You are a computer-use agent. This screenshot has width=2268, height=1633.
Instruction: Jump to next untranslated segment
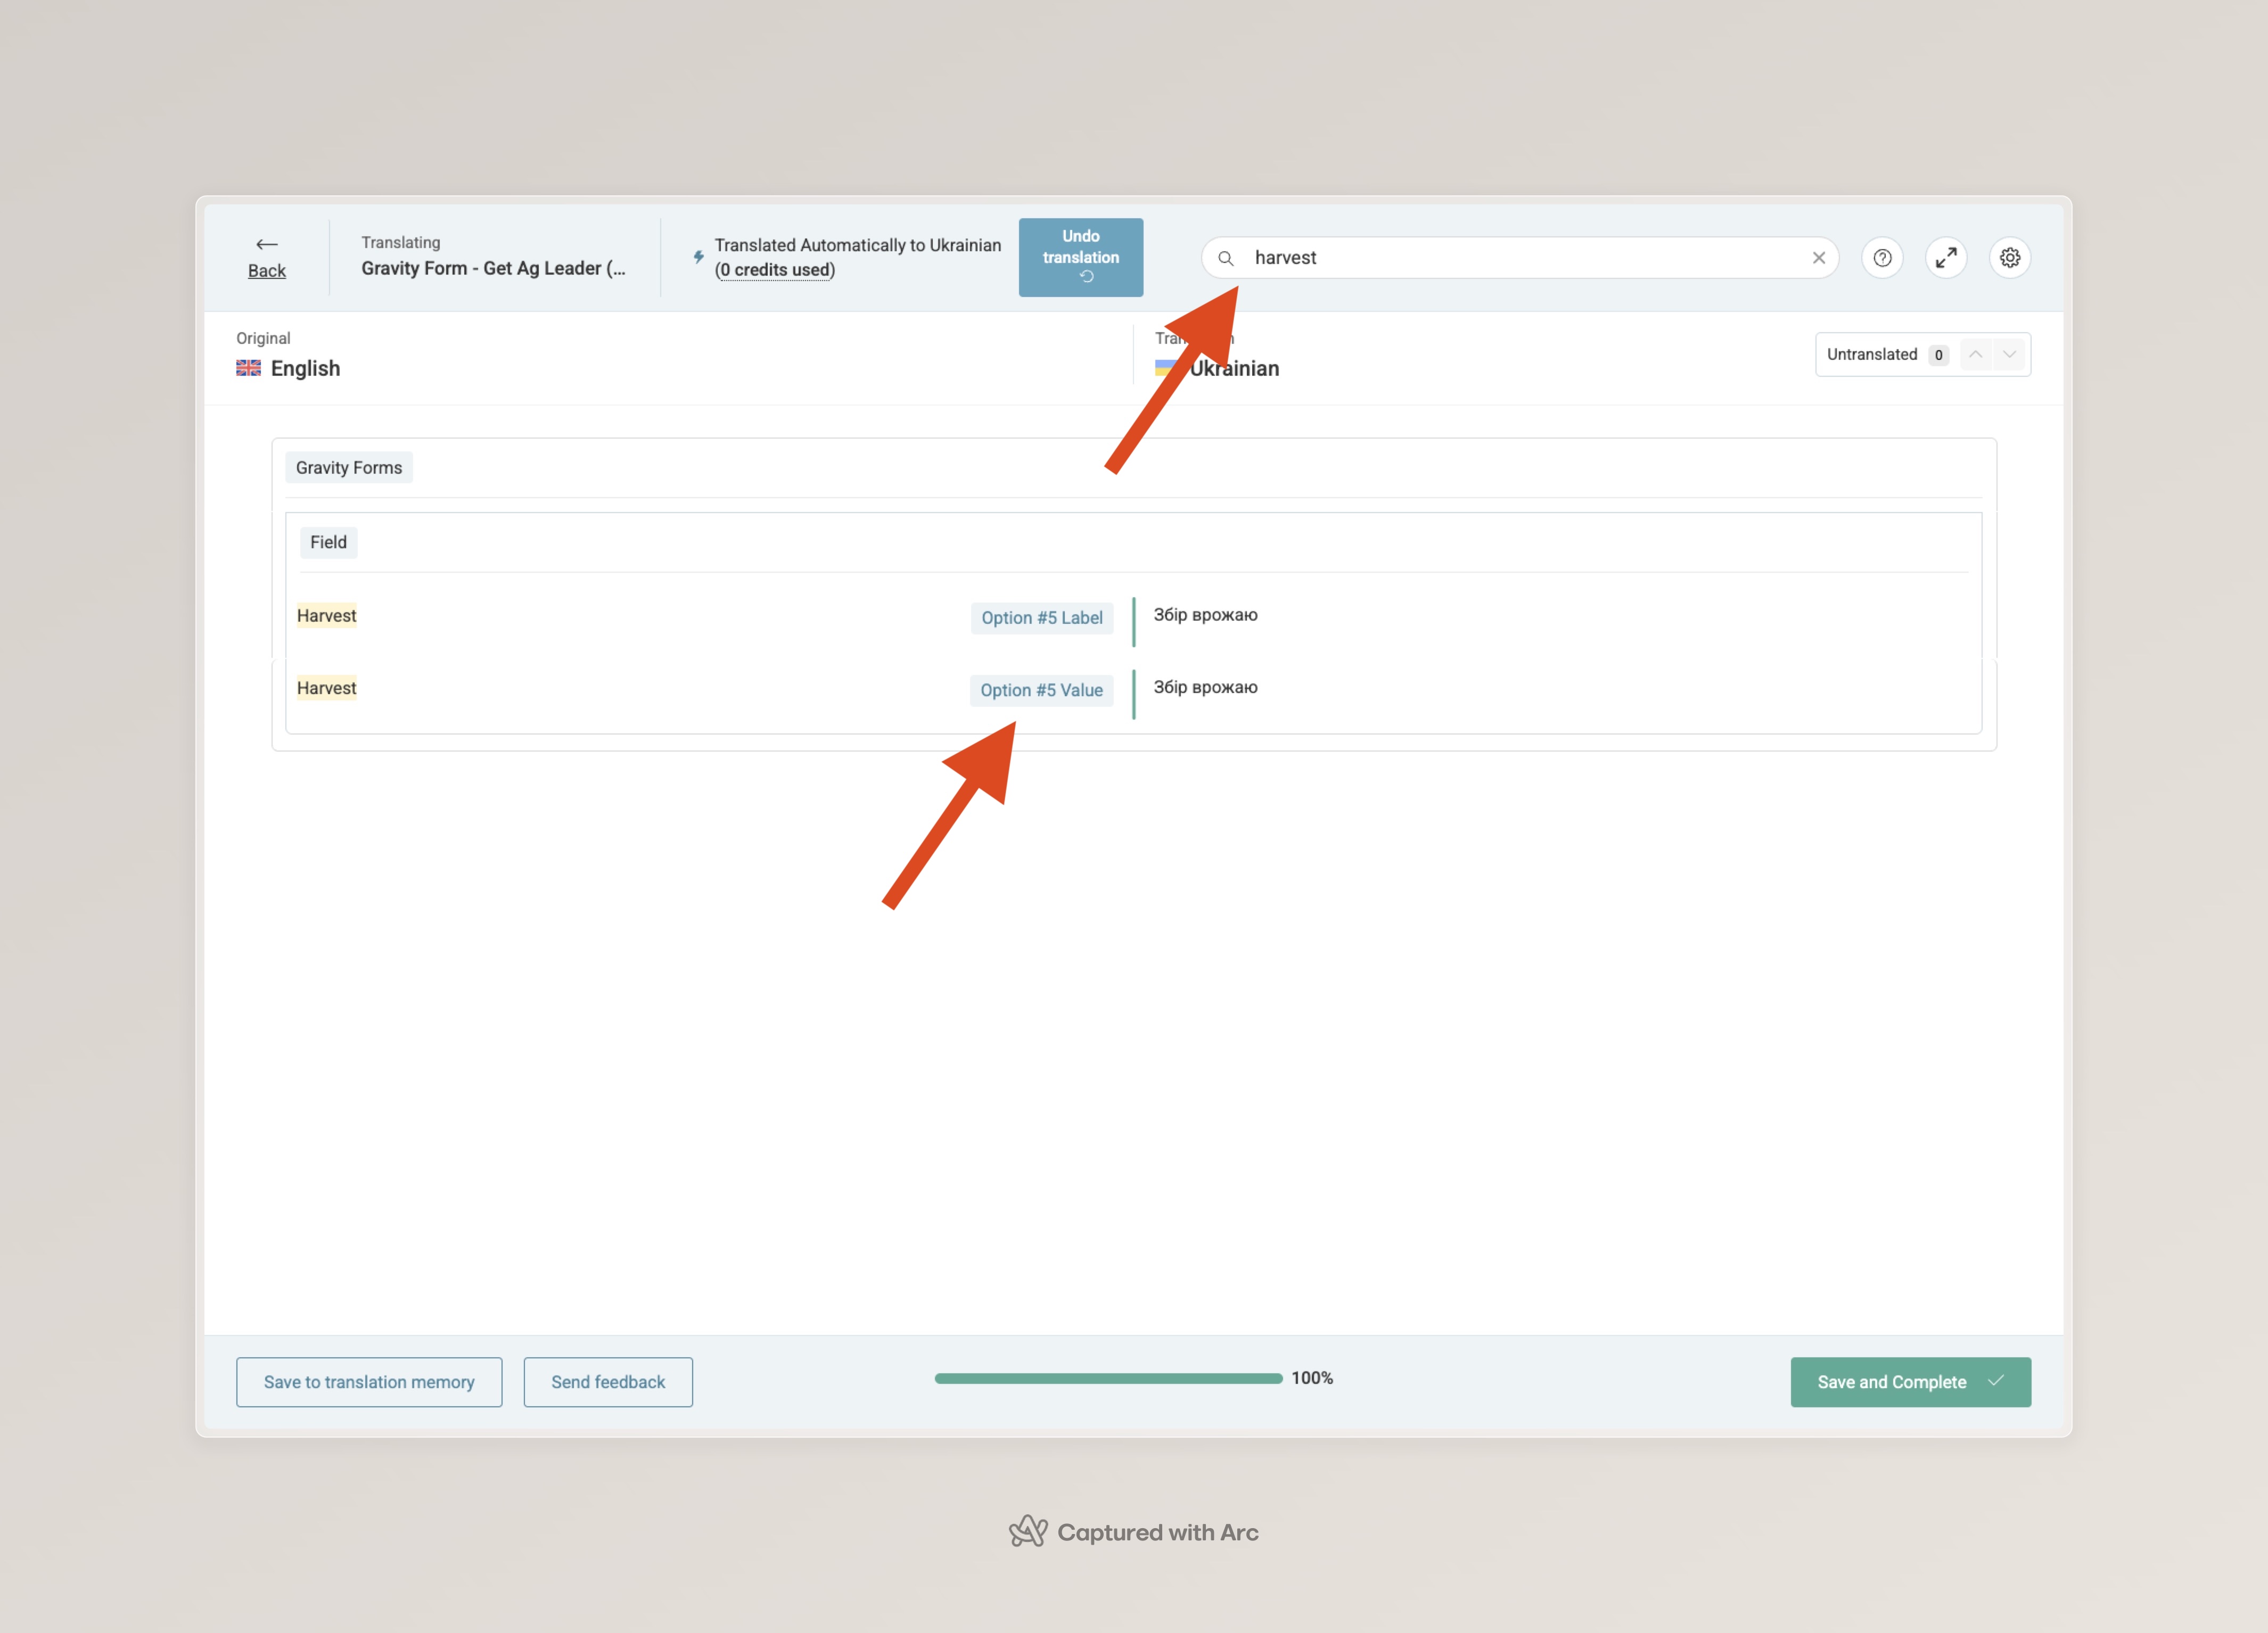click(x=2009, y=354)
